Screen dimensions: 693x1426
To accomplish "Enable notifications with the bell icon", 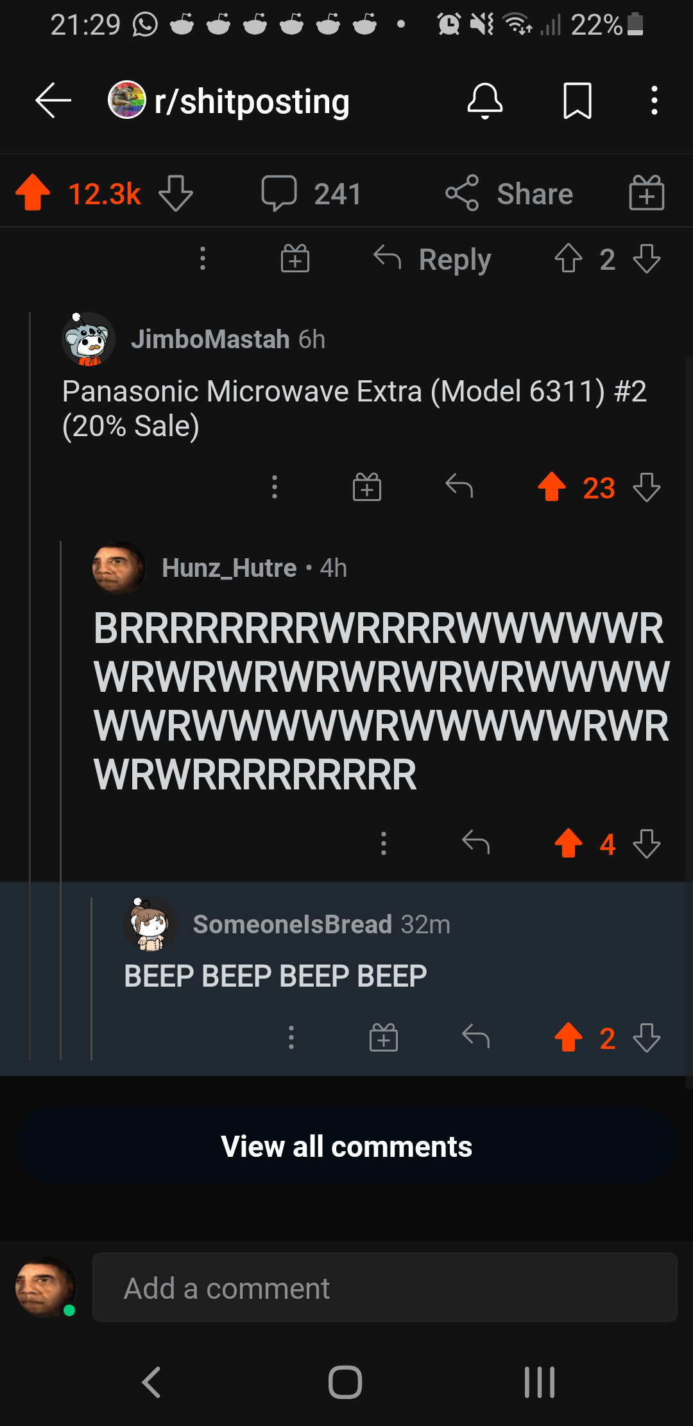I will coord(485,101).
